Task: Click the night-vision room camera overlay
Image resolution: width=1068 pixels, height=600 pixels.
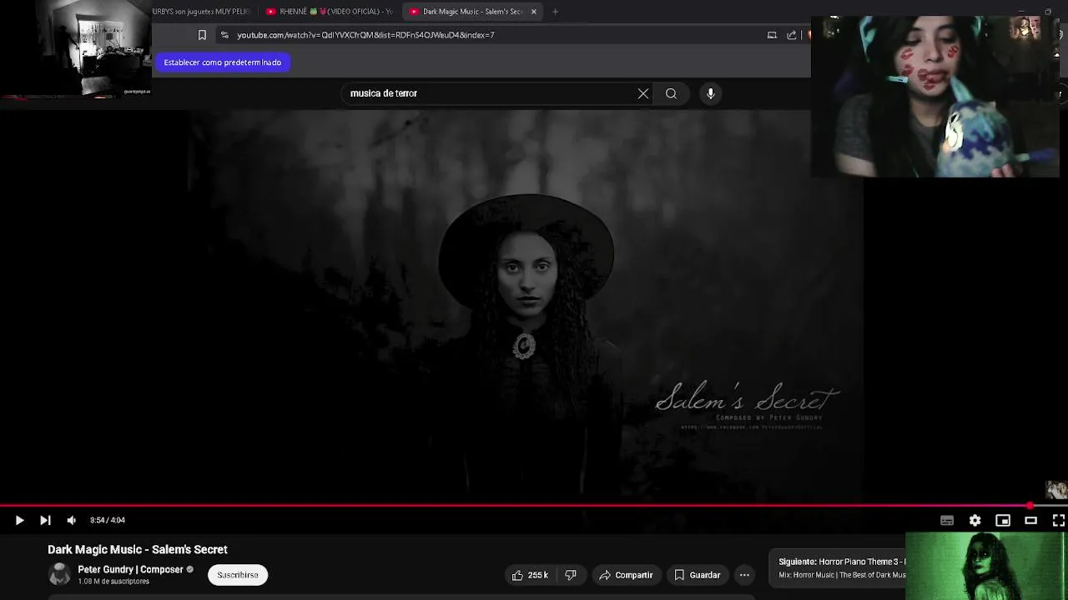Action: (77, 48)
